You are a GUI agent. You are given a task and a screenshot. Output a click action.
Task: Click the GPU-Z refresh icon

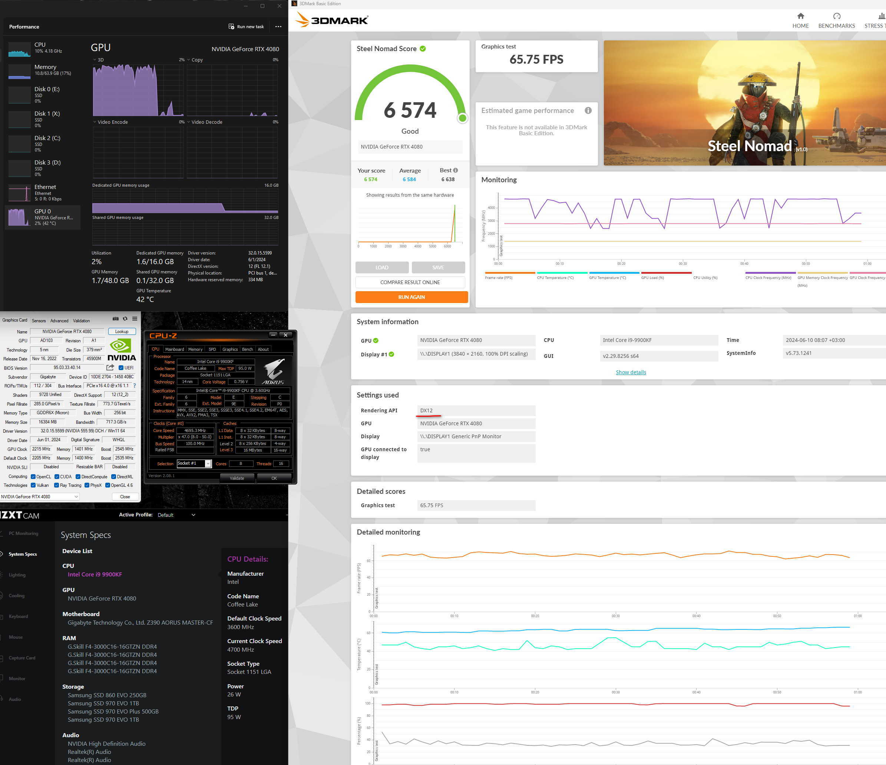(125, 319)
